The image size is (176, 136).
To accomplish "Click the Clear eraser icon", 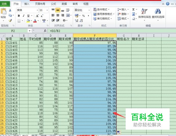I will 134,19.
